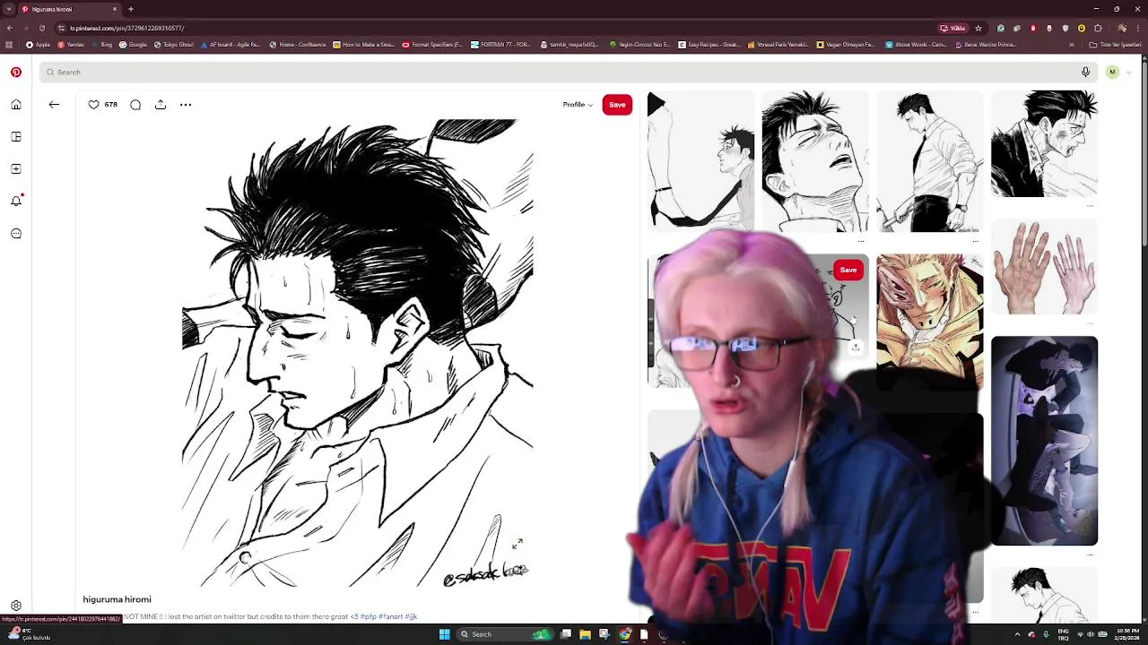Viewport: 1148px width, 645px height.
Task: Expand the Profile board dropdown
Action: [x=578, y=105]
